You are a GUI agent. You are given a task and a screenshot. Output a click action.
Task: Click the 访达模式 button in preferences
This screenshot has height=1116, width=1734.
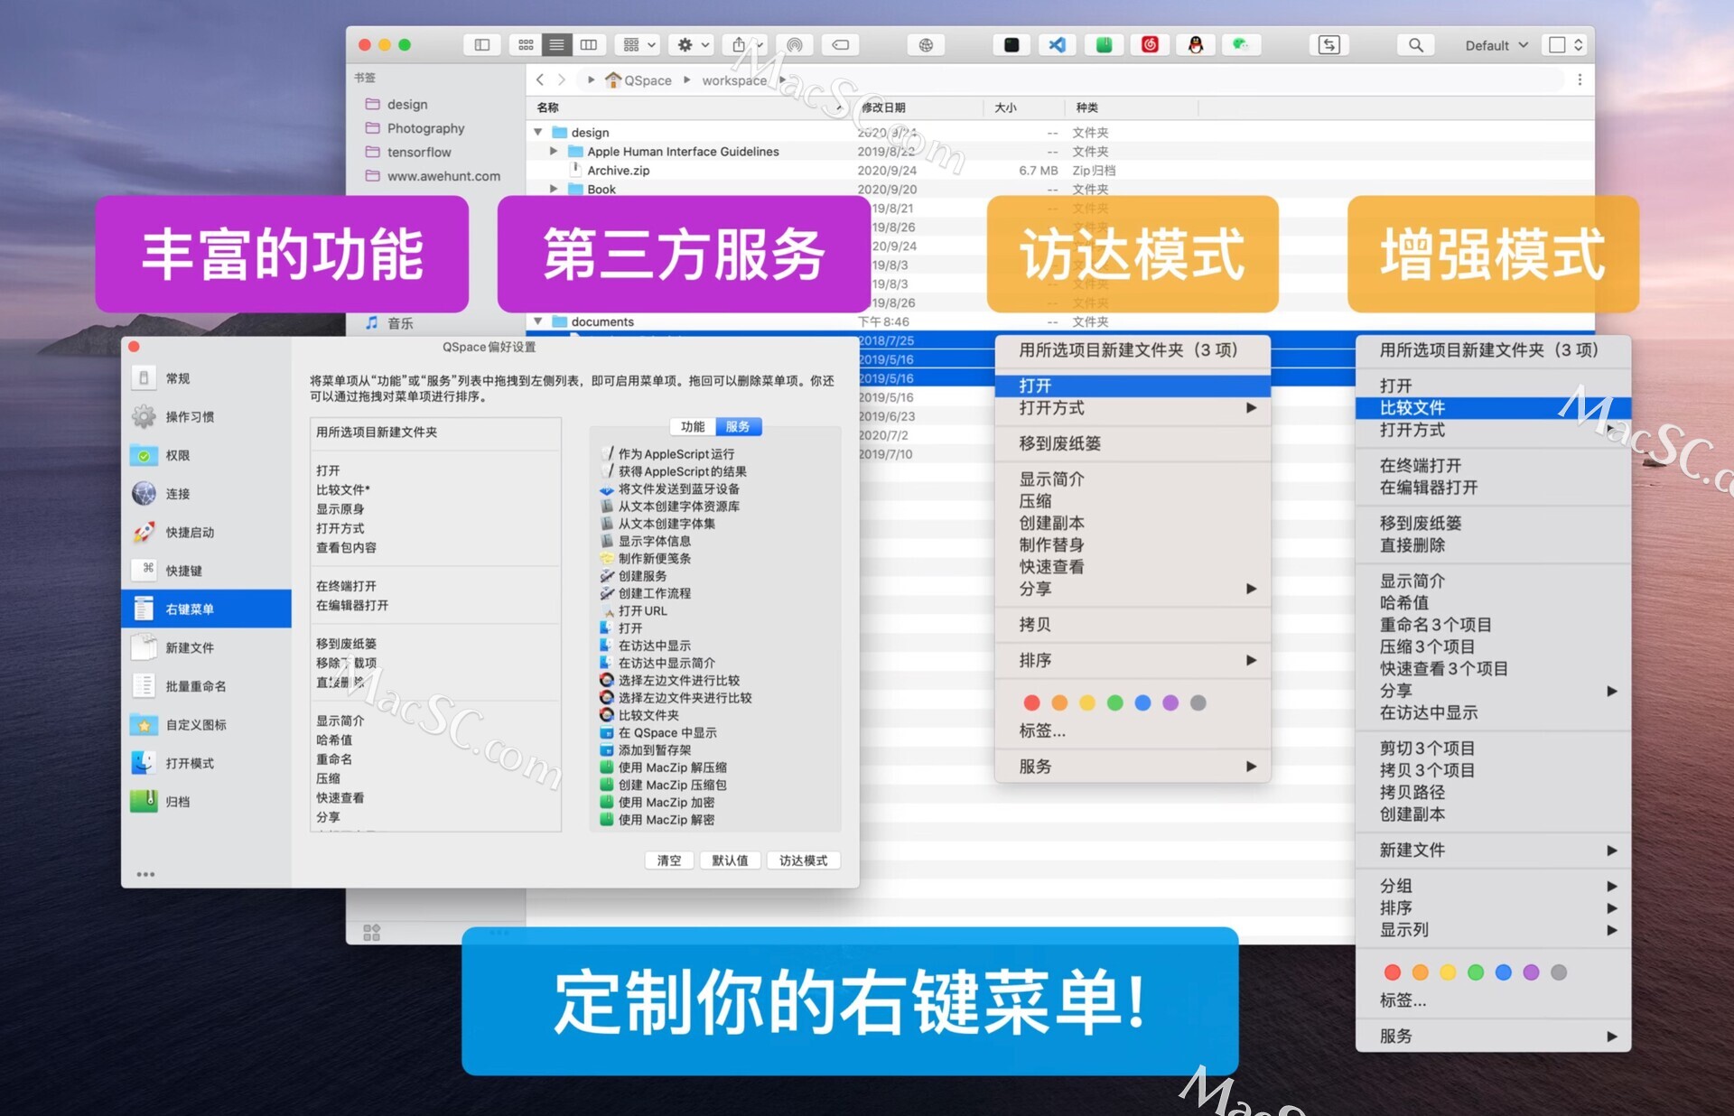coord(803,860)
